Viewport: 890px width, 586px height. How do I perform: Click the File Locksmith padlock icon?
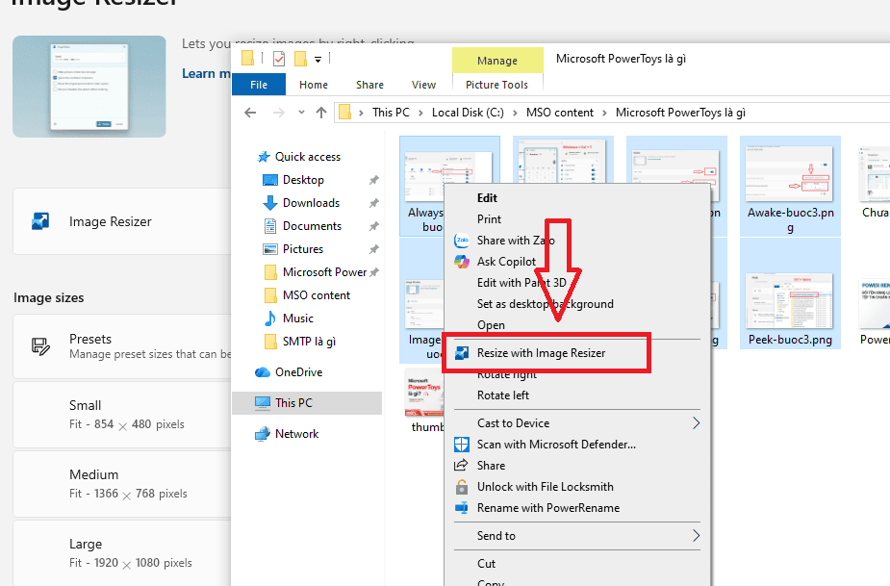coord(462,487)
